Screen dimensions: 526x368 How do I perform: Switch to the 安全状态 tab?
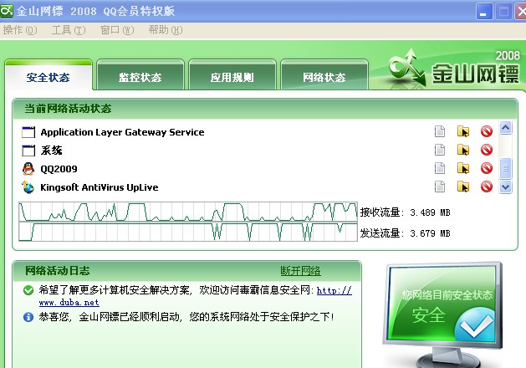click(x=49, y=75)
